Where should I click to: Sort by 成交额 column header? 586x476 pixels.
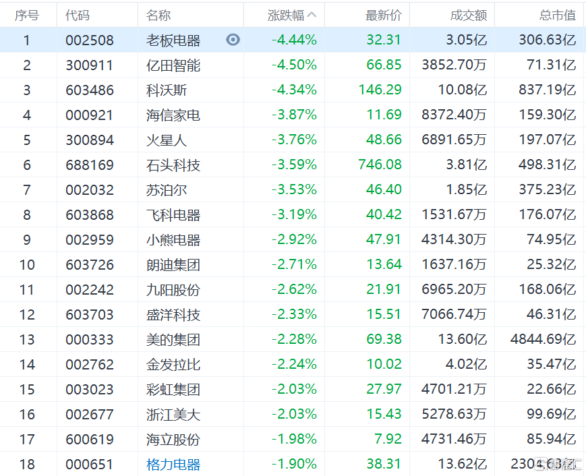coord(469,16)
